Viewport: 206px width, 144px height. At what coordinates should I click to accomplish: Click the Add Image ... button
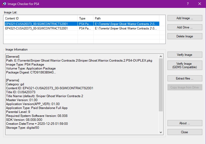tap(185, 18)
